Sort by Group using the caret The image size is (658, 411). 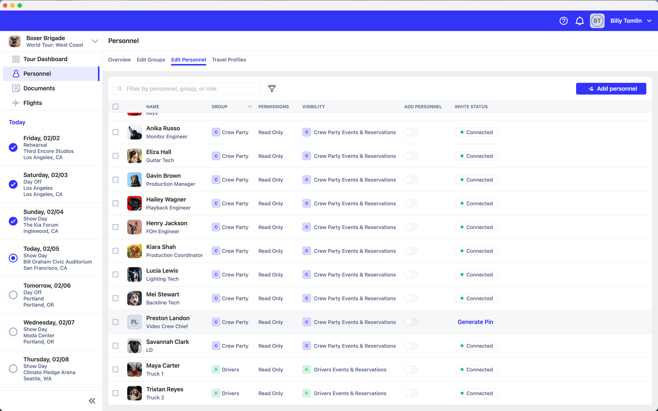pyautogui.click(x=250, y=107)
